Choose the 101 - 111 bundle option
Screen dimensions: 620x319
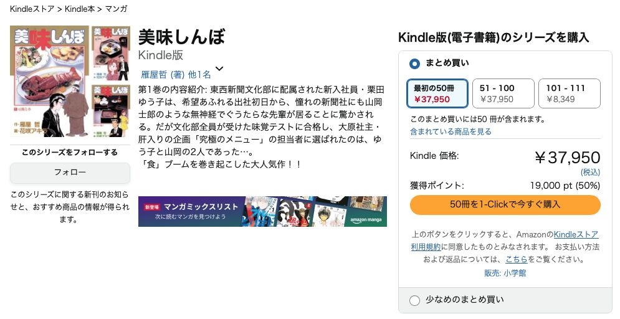pos(569,93)
